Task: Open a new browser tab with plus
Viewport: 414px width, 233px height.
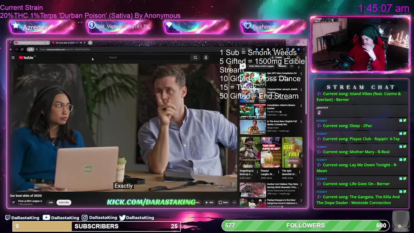Action: 90,43
